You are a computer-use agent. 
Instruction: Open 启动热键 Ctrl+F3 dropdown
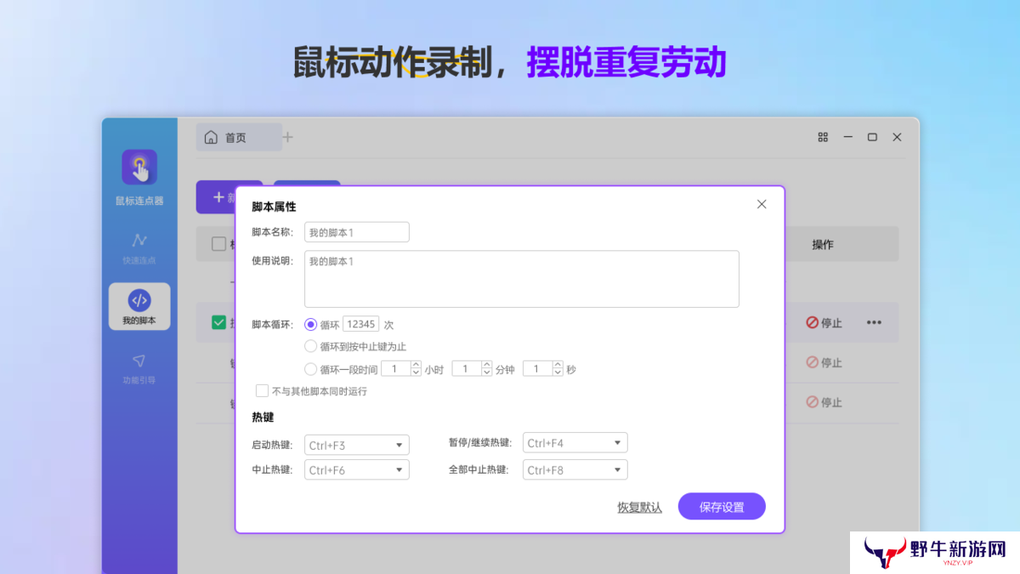point(357,445)
